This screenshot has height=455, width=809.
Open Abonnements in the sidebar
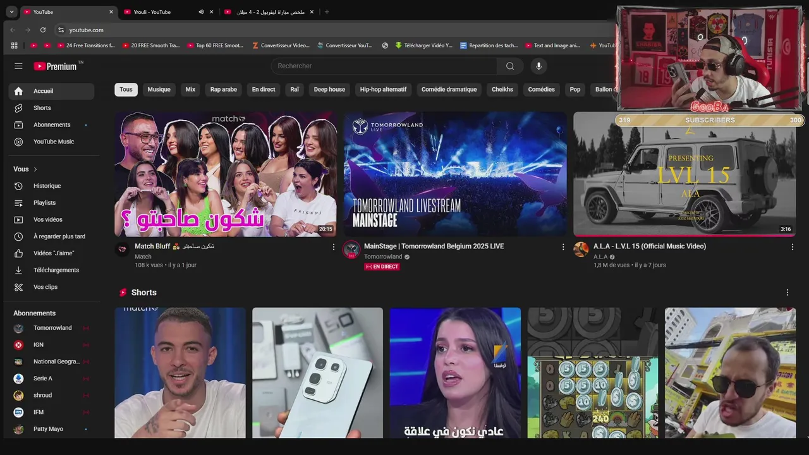[51, 124]
